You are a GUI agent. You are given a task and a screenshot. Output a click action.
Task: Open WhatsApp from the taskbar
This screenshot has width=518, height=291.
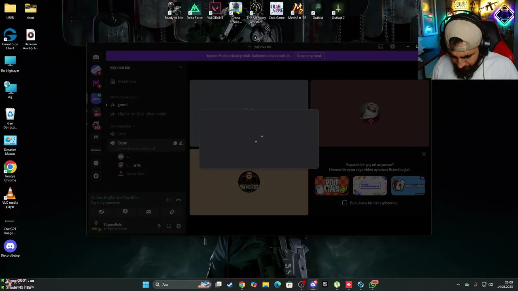click(373, 285)
